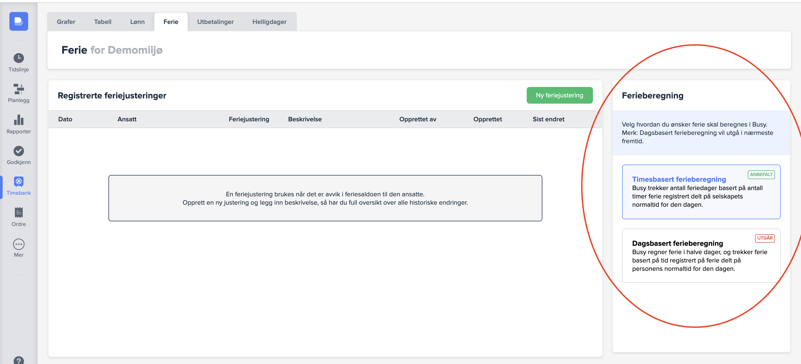Open Godkjenn checkmark icon

pyautogui.click(x=19, y=151)
